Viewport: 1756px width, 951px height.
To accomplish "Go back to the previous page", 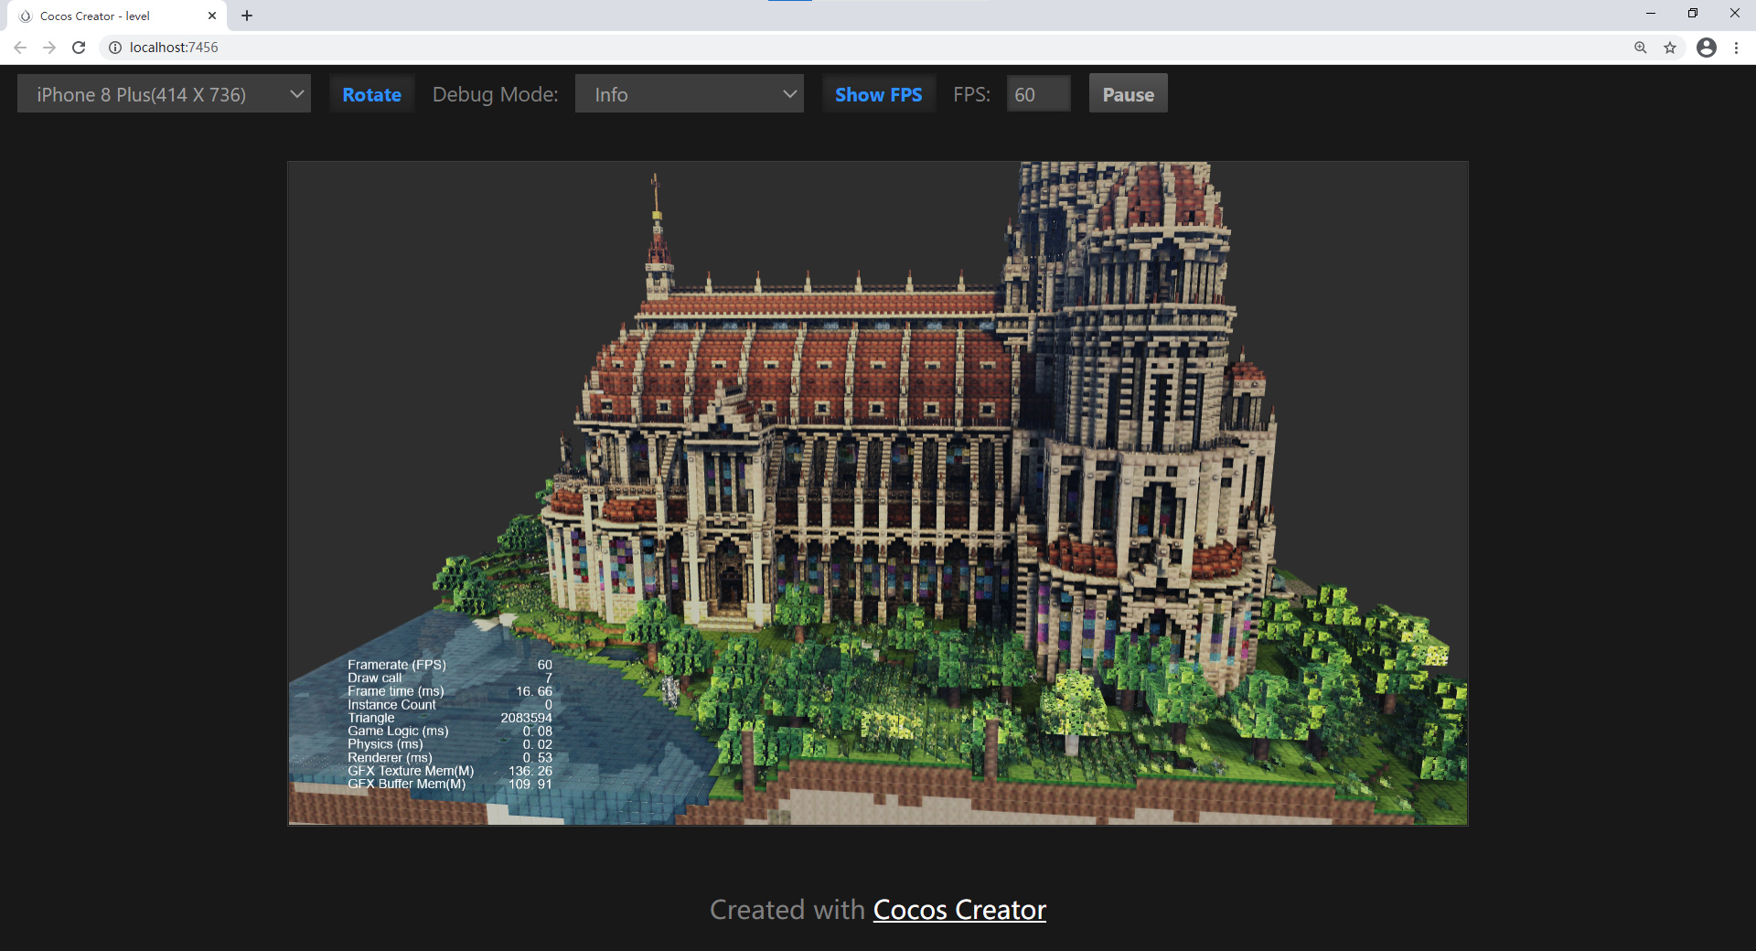I will click(20, 48).
